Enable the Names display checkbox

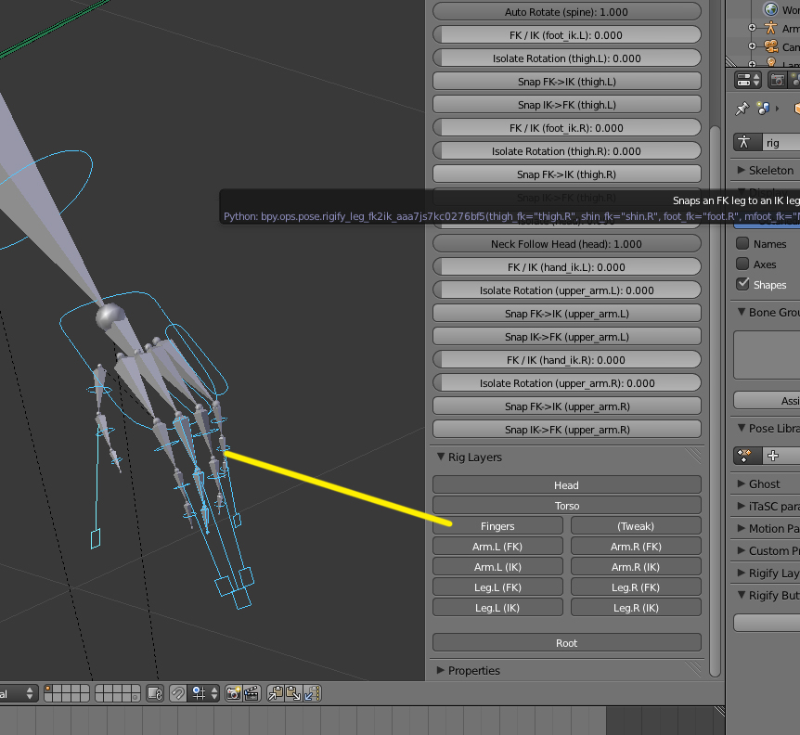tap(742, 243)
